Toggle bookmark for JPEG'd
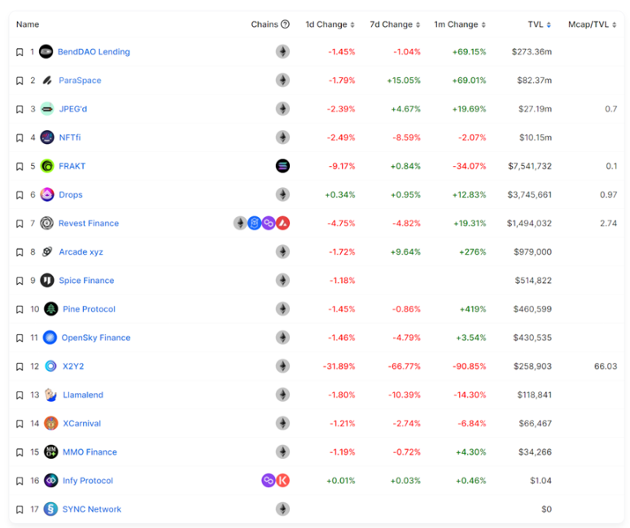The image size is (630, 528). coord(20,109)
